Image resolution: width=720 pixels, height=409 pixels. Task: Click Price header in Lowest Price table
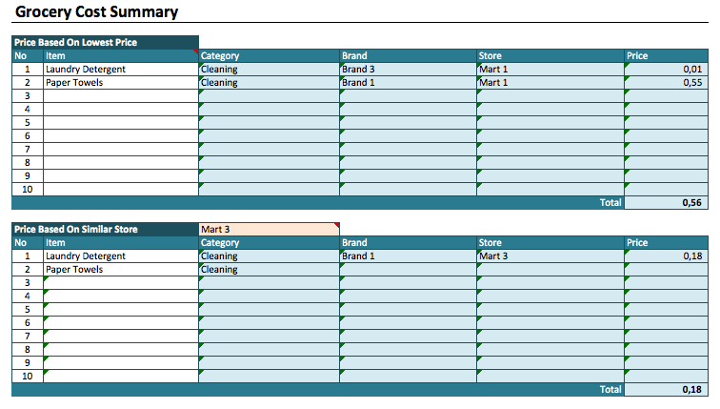point(667,56)
